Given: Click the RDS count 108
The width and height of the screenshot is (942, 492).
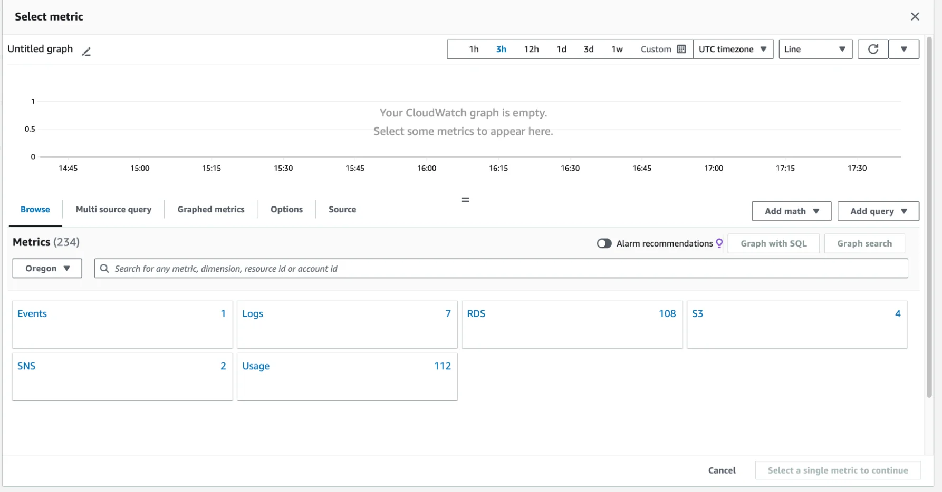Looking at the screenshot, I should 667,313.
